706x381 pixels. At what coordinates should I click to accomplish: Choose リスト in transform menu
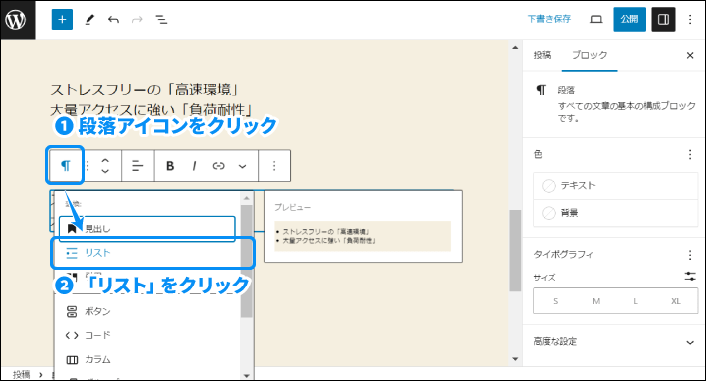152,253
